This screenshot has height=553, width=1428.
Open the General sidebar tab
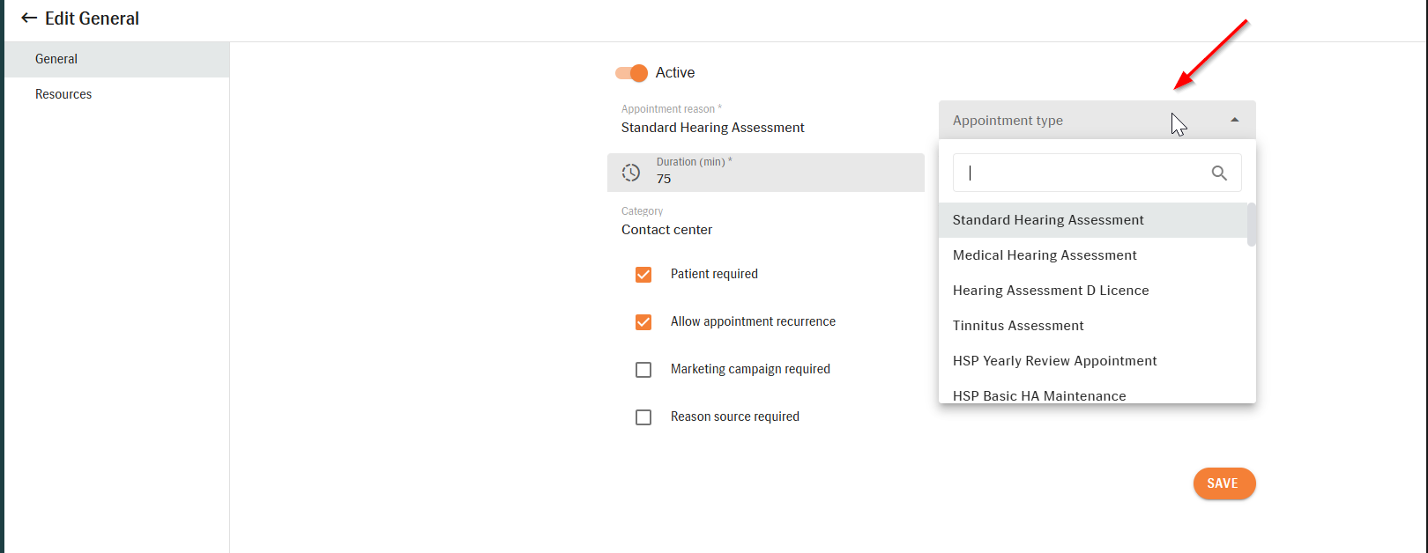pyautogui.click(x=116, y=59)
